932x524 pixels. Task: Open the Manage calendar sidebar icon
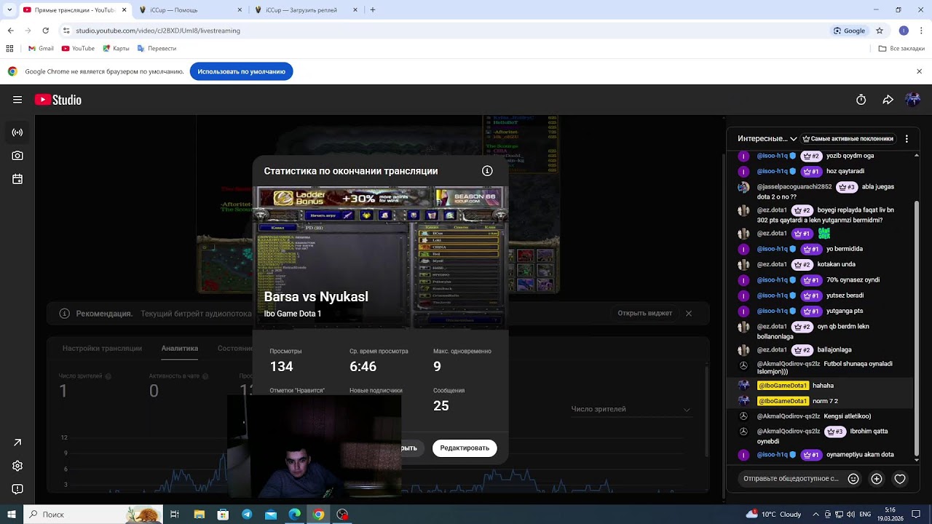click(17, 179)
